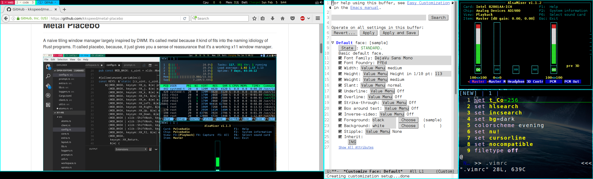Click the Metal Placebo screenshot in README
Viewport: 593px width, 179px height.
point(160,113)
